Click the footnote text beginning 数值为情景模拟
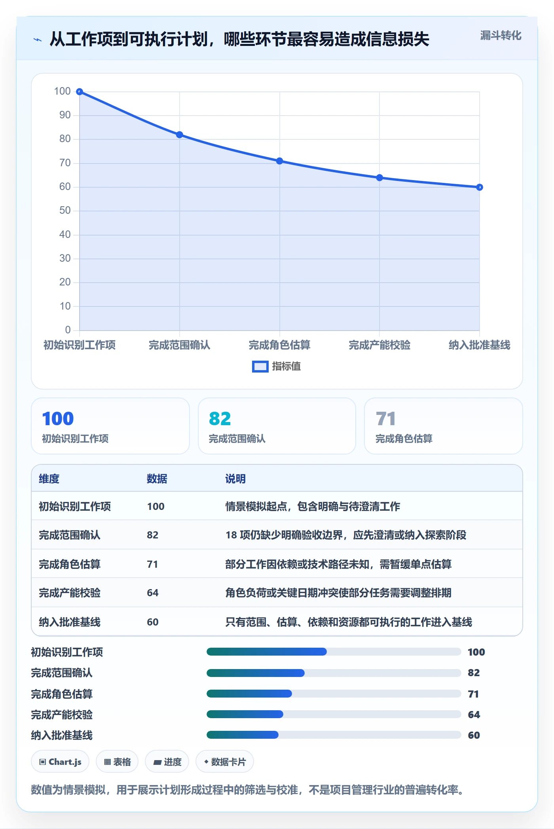This screenshot has width=554, height=829. point(247,790)
